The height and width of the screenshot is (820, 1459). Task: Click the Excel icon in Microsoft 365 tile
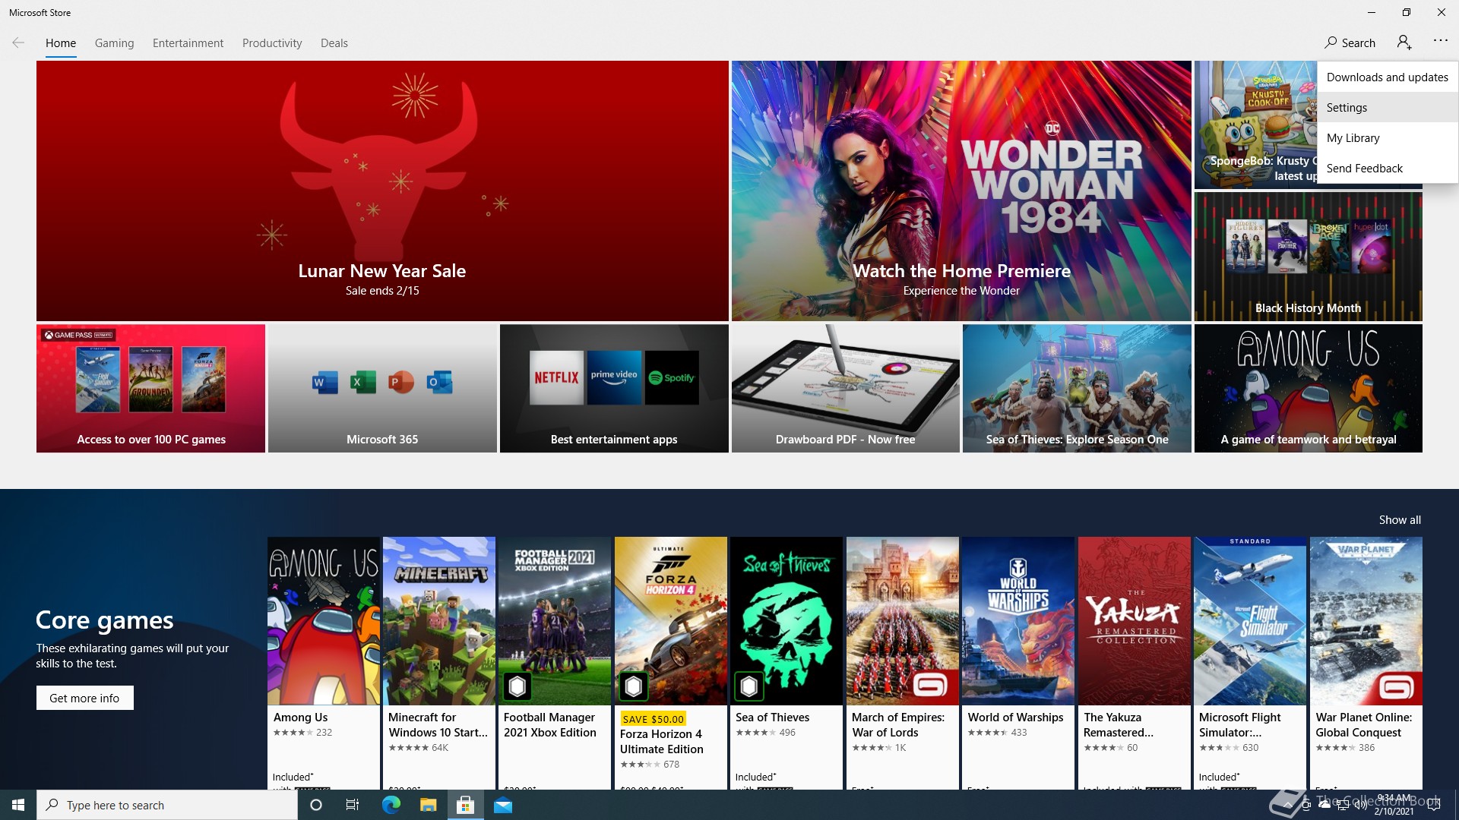click(362, 382)
